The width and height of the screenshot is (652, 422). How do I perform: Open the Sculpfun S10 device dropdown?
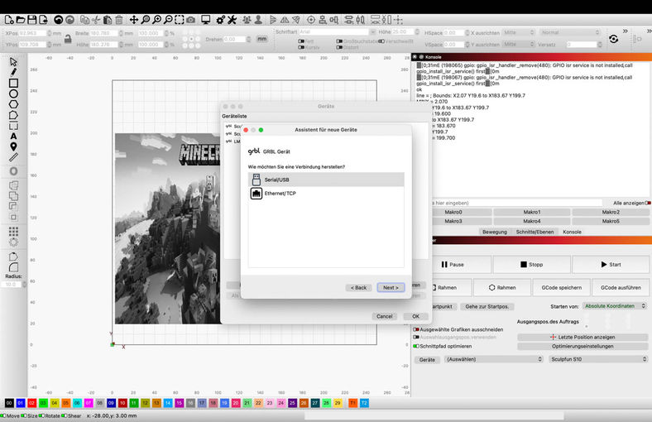tap(598, 359)
